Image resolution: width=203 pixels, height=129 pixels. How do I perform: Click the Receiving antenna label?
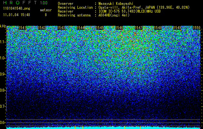click(x=74, y=15)
